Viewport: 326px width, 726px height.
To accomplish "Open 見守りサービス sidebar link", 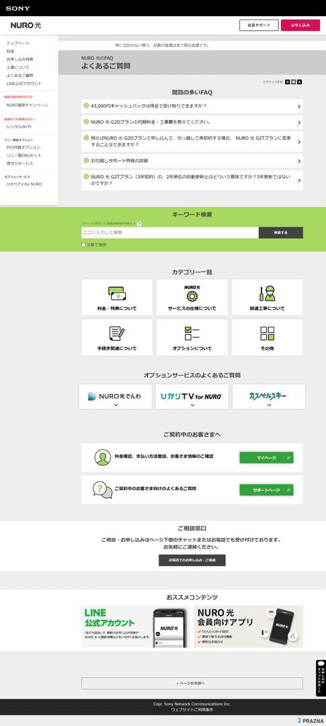I will pos(20,163).
